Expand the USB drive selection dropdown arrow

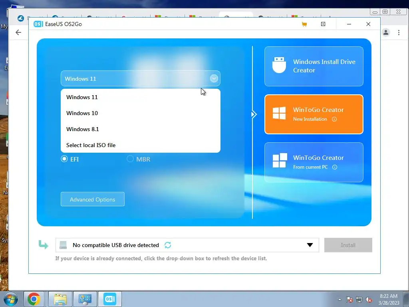pos(310,245)
